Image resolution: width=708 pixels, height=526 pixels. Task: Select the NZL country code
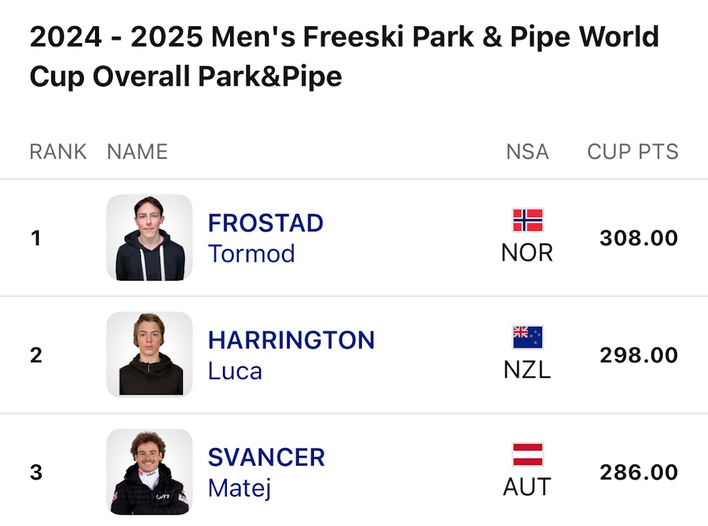point(527,370)
